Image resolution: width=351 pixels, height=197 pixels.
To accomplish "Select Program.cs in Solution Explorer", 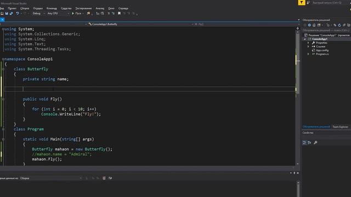I will [x=322, y=54].
